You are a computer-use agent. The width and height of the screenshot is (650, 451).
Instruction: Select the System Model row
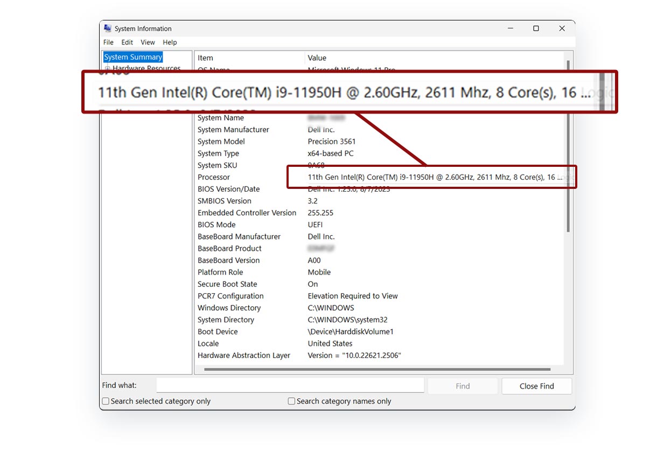coord(379,142)
